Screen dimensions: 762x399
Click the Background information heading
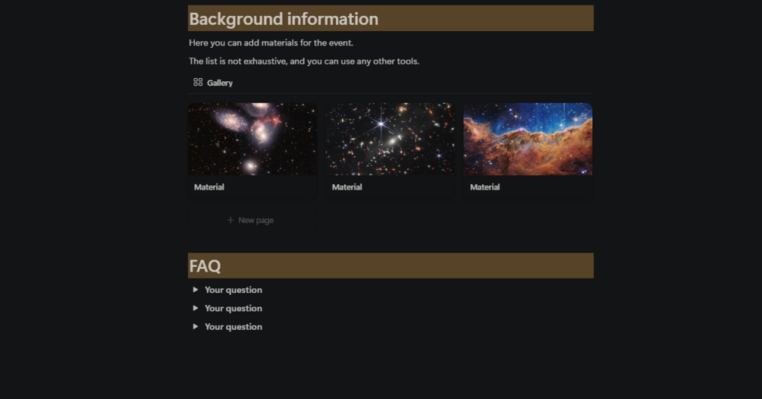pyautogui.click(x=284, y=19)
